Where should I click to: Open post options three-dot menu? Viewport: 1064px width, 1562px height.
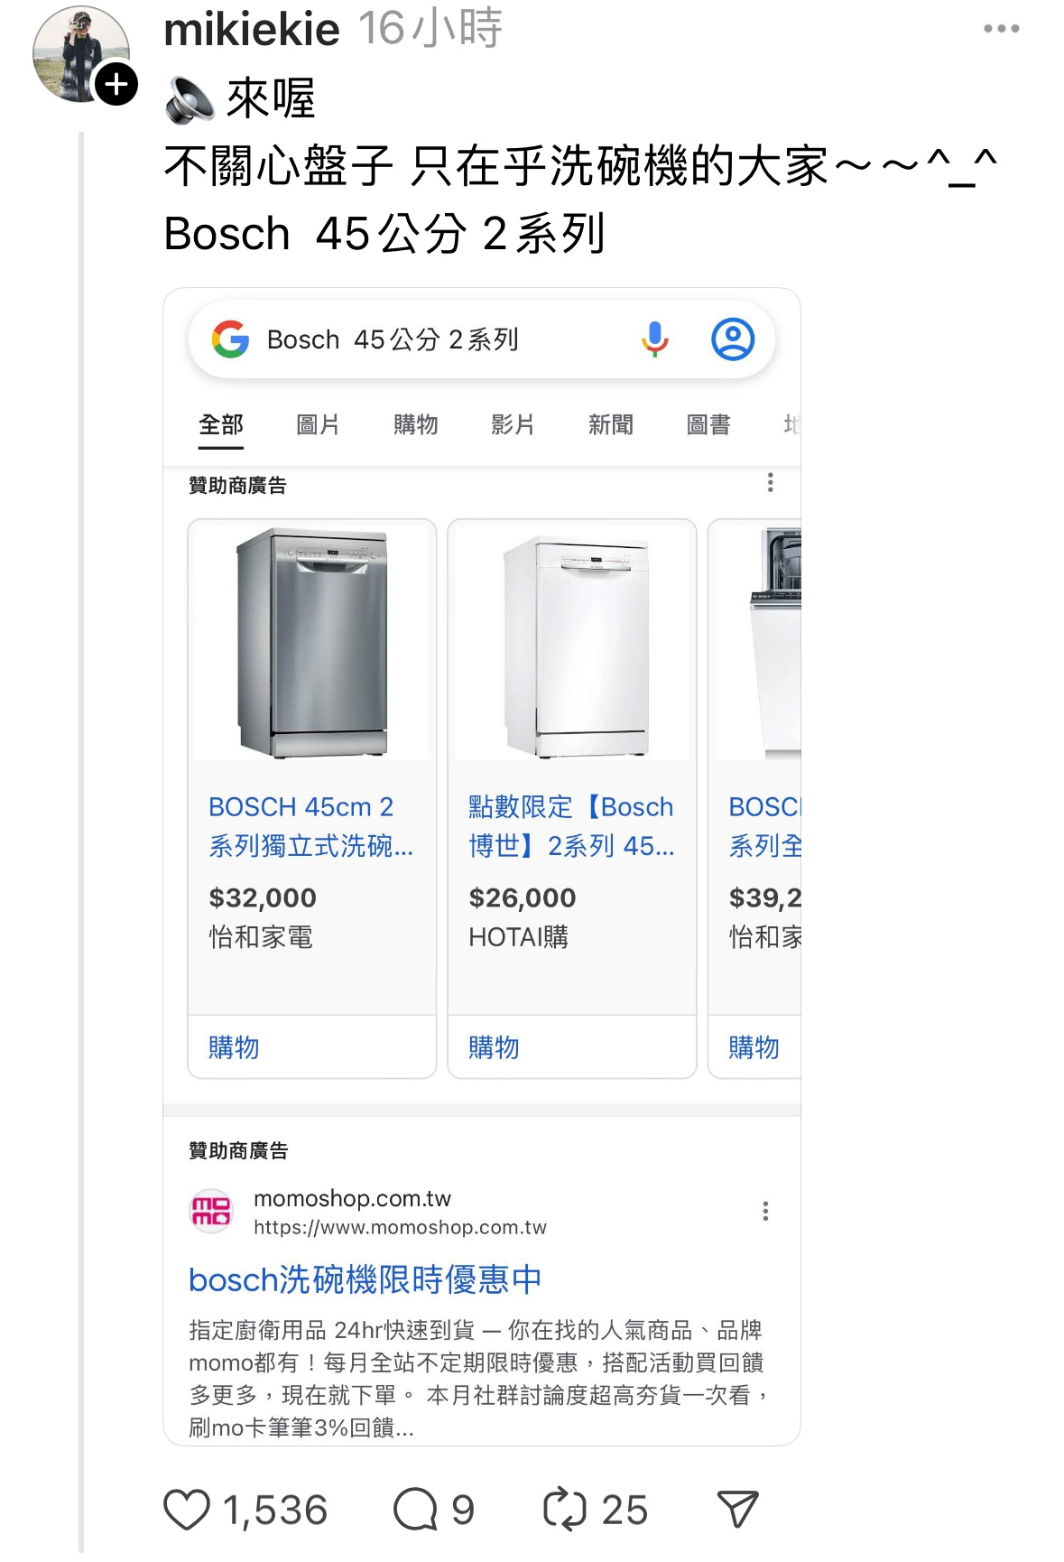pyautogui.click(x=1002, y=29)
